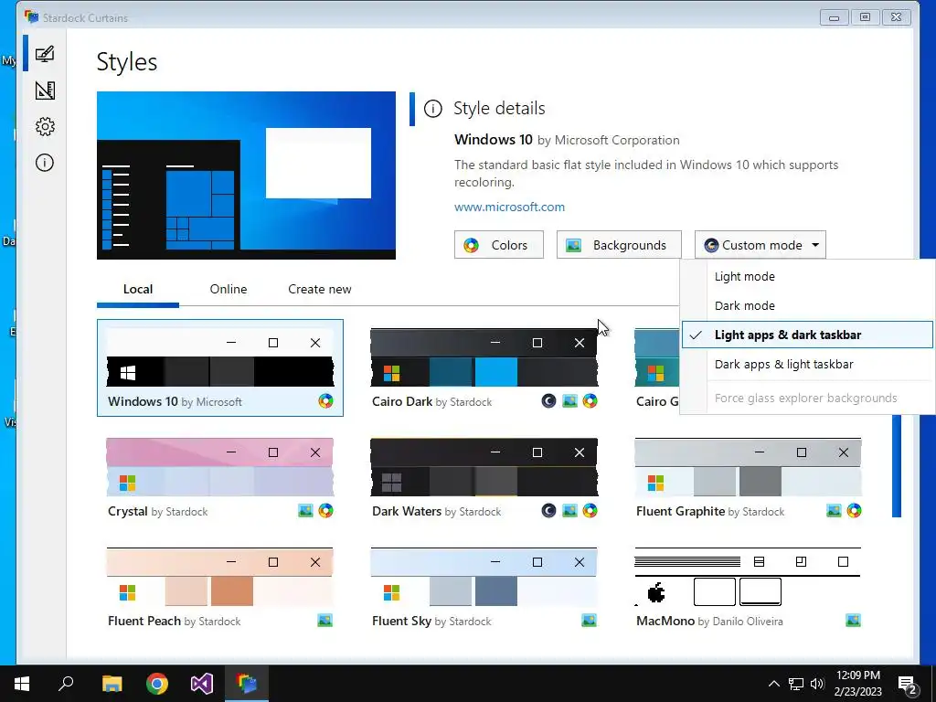Screen dimensions: 936x702
Task: Click the Style details info icon
Action: click(432, 109)
